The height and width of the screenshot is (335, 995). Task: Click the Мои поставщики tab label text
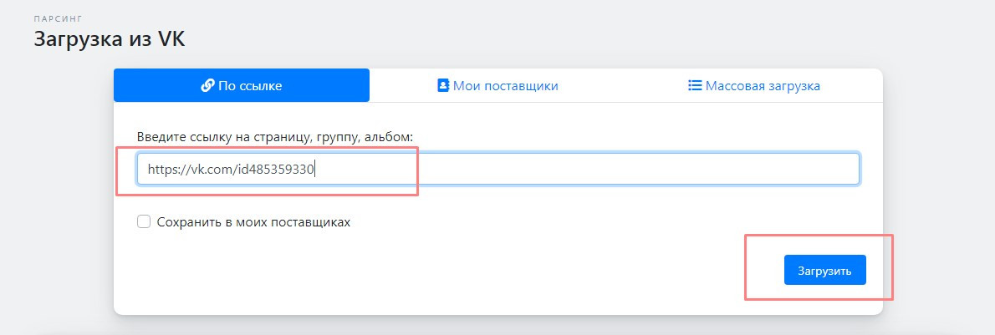click(506, 85)
